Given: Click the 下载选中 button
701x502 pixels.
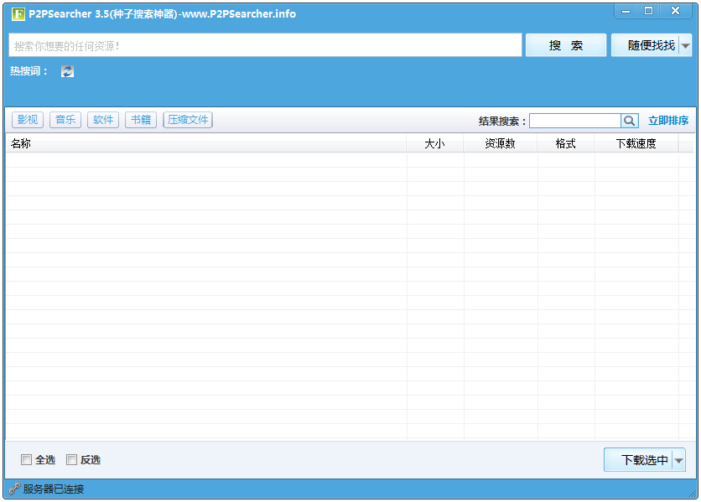Looking at the screenshot, I should coord(638,460).
